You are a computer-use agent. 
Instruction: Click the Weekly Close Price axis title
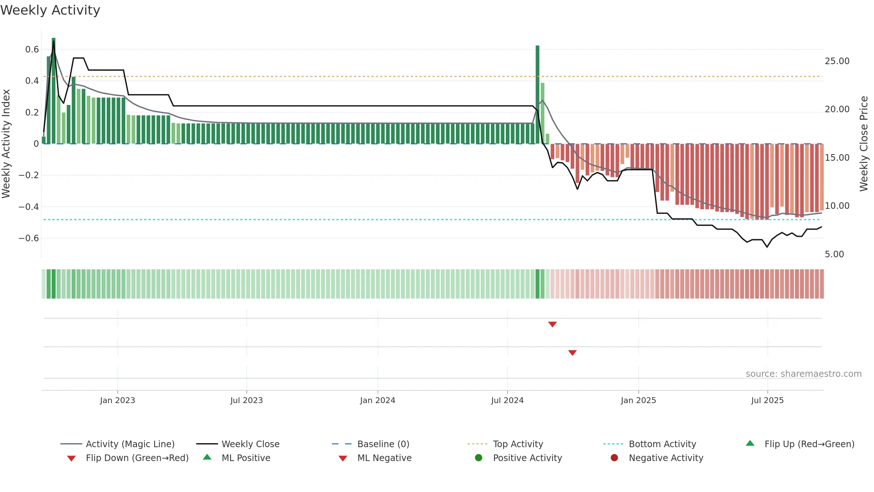(864, 144)
